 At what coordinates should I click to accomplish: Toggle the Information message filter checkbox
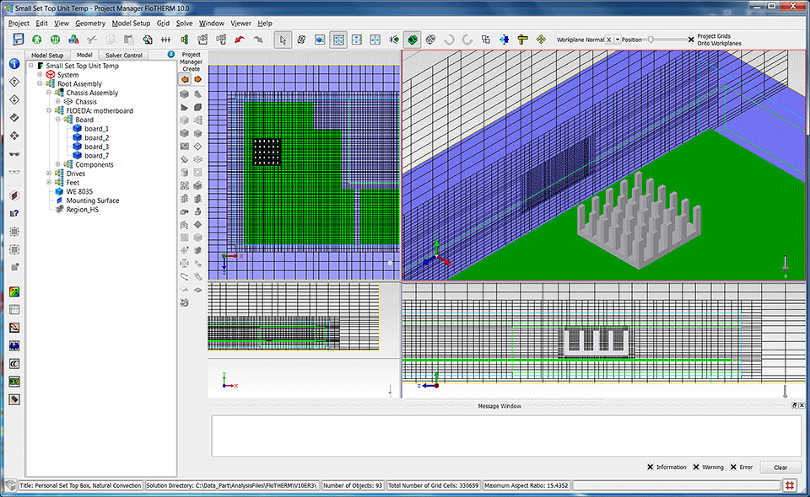(650, 468)
